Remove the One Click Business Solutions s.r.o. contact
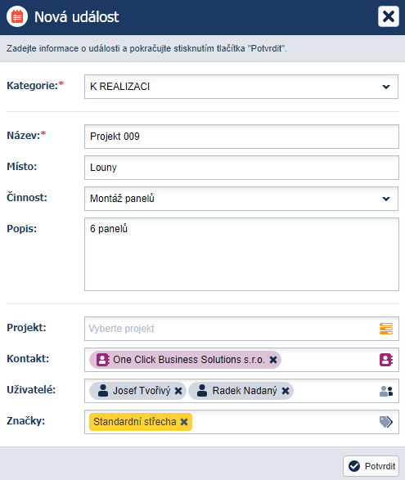 pyautogui.click(x=273, y=360)
